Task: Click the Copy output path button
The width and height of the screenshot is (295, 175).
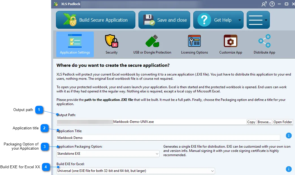Action: (251, 122)
